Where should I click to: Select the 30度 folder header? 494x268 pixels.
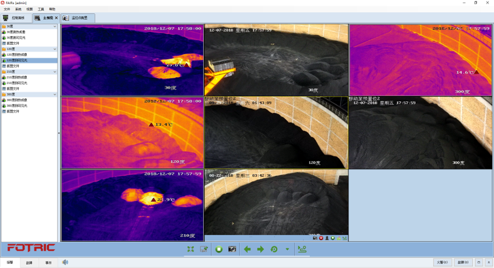29,26
